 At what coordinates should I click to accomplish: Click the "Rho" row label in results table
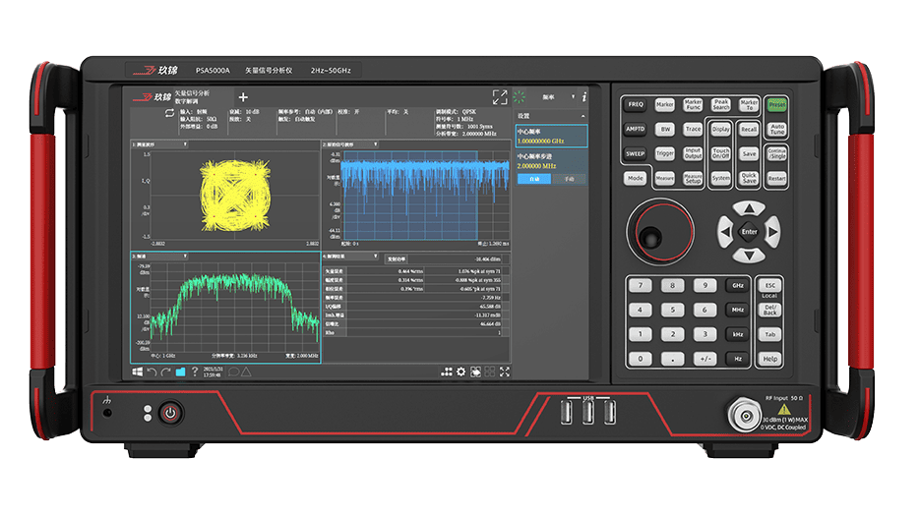point(330,332)
